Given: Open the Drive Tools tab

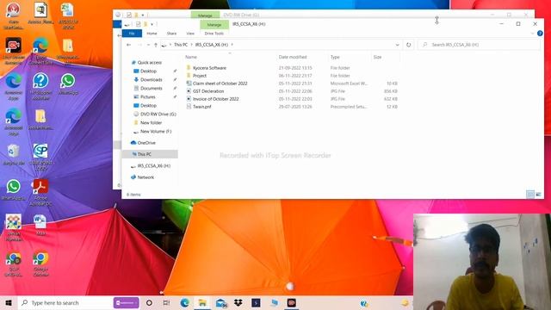Looking at the screenshot, I should 214,34.
